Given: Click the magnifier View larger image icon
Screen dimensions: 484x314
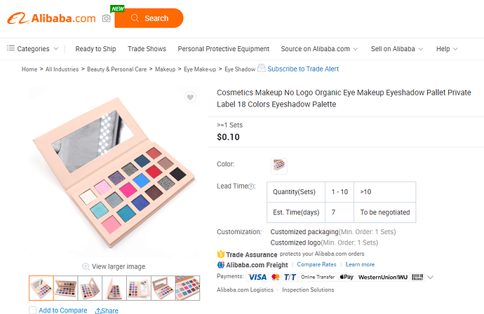Looking at the screenshot, I should coord(86,266).
